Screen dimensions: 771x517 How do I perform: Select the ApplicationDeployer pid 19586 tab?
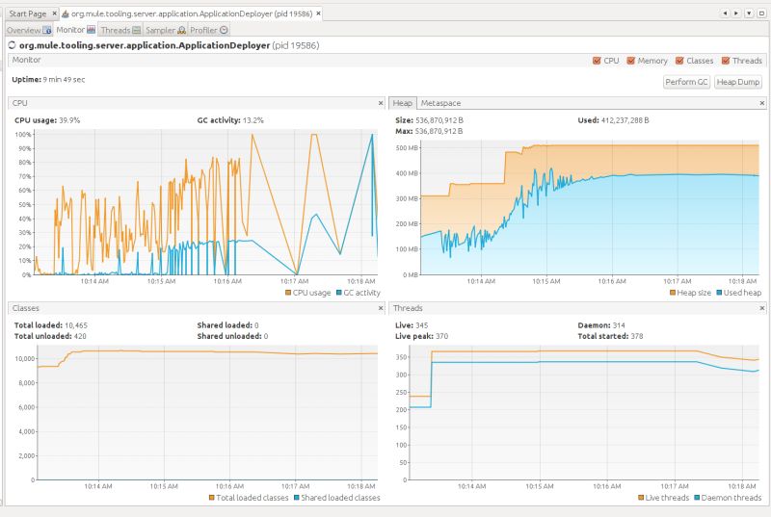pyautogui.click(x=191, y=13)
